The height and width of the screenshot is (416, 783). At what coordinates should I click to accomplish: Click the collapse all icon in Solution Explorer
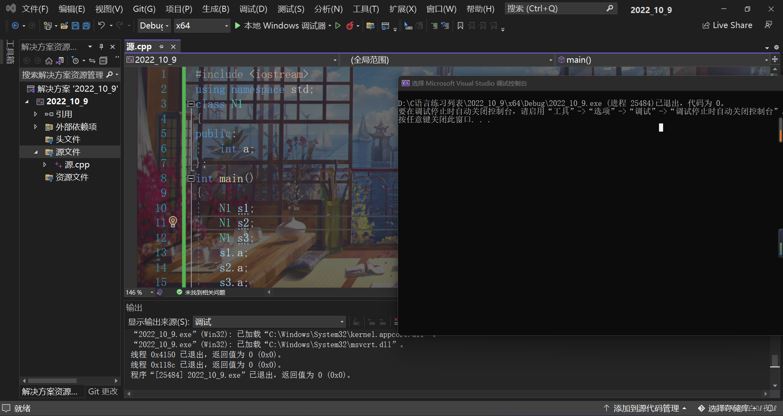[103, 61]
